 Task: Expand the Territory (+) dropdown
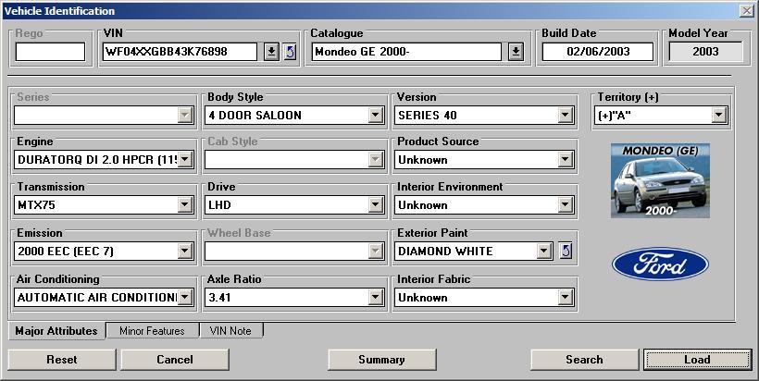pos(718,116)
